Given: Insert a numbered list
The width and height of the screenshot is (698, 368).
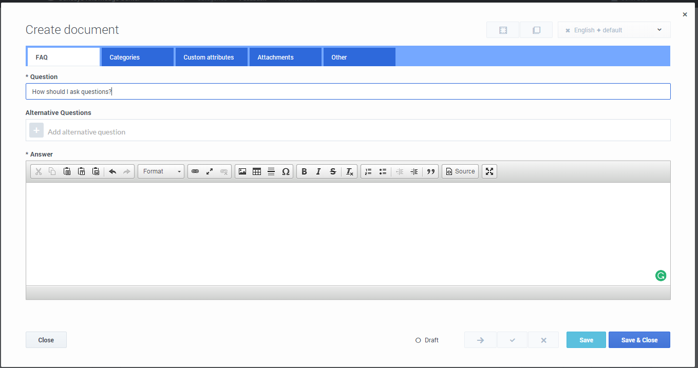Looking at the screenshot, I should [x=368, y=171].
